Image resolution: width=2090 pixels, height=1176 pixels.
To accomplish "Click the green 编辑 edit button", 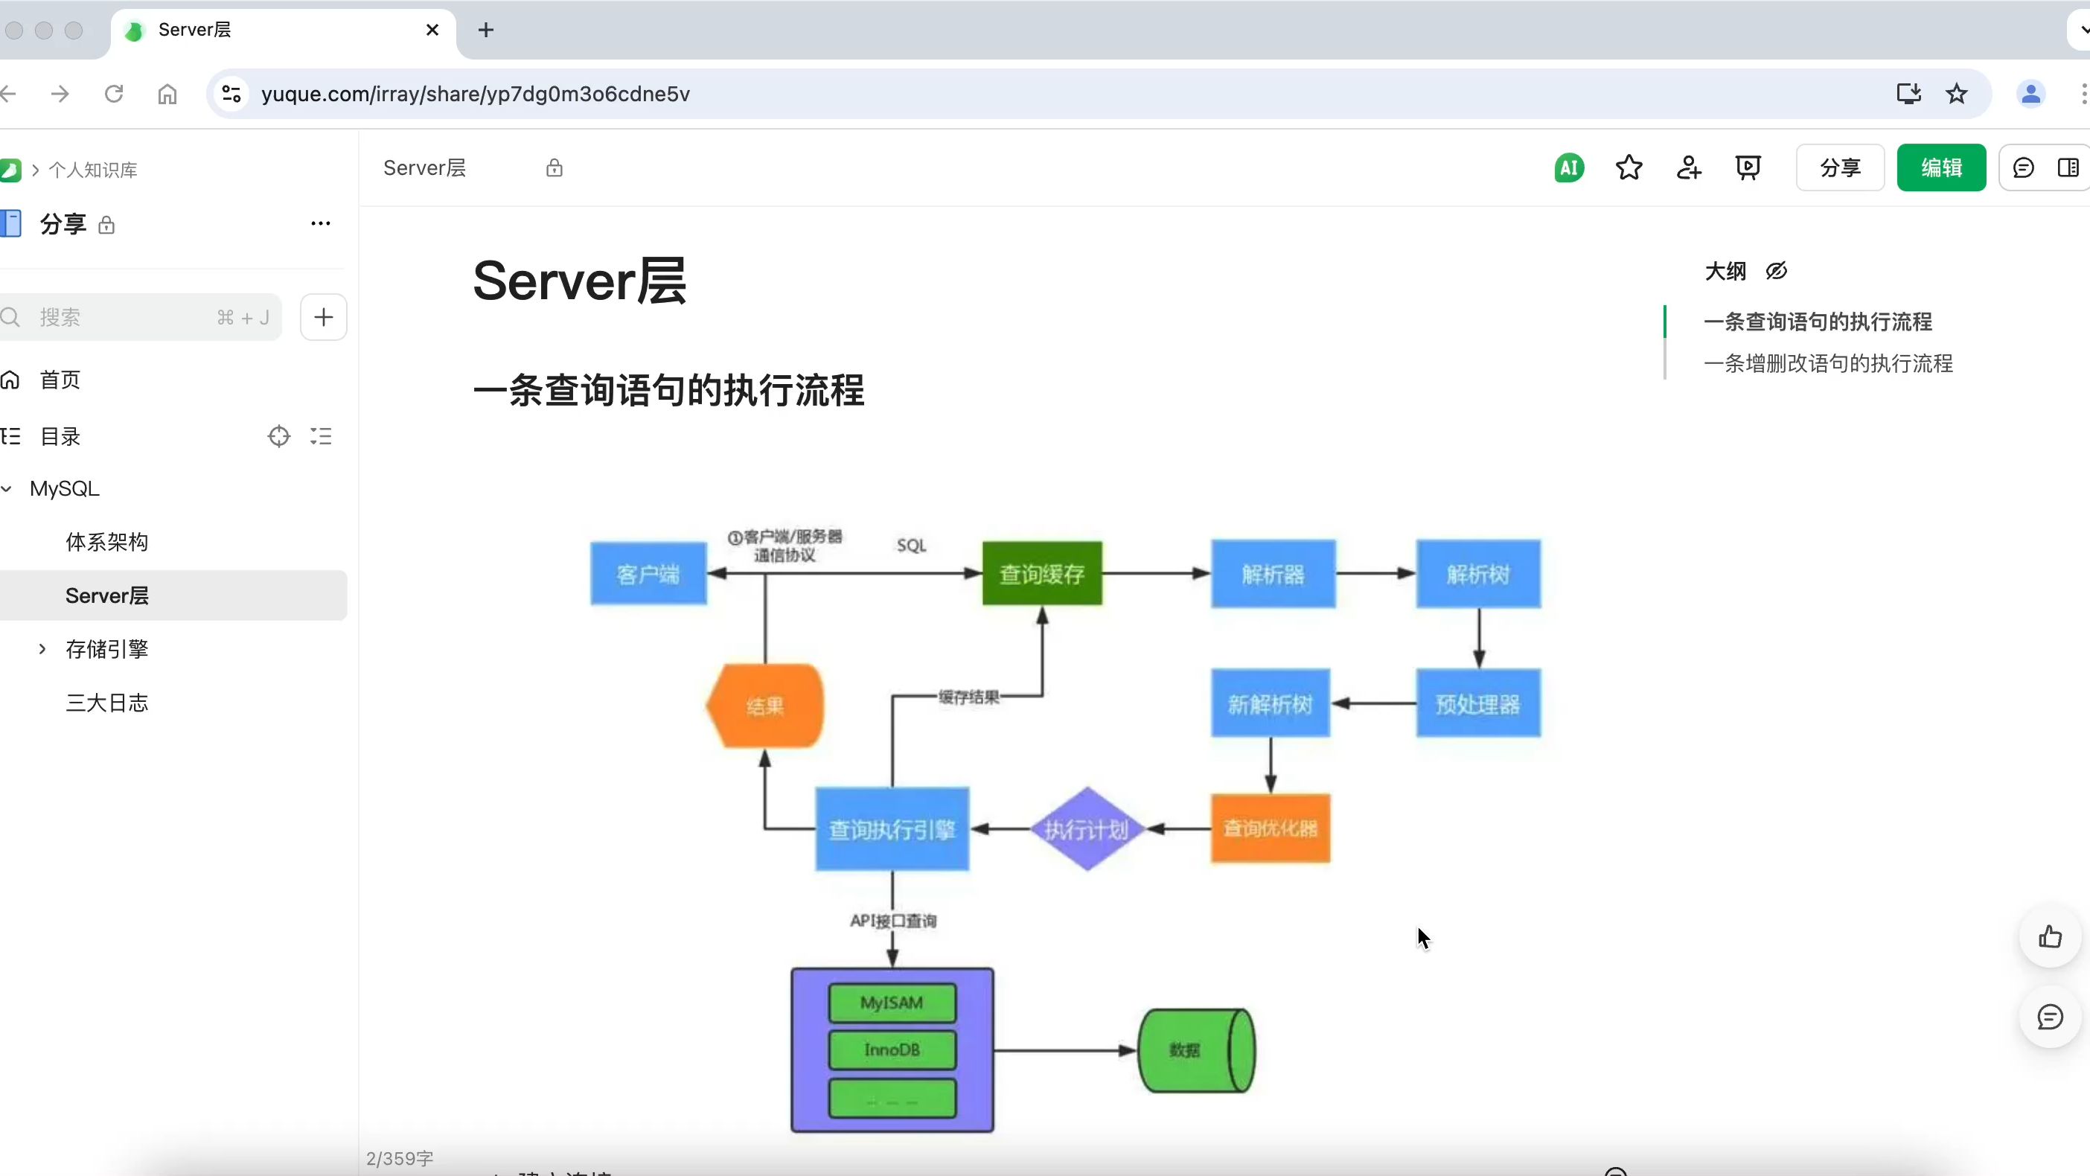I will click(x=1940, y=168).
